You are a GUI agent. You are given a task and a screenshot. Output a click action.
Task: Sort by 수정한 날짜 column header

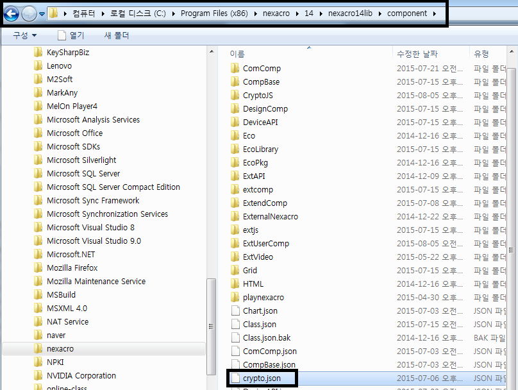click(x=417, y=53)
